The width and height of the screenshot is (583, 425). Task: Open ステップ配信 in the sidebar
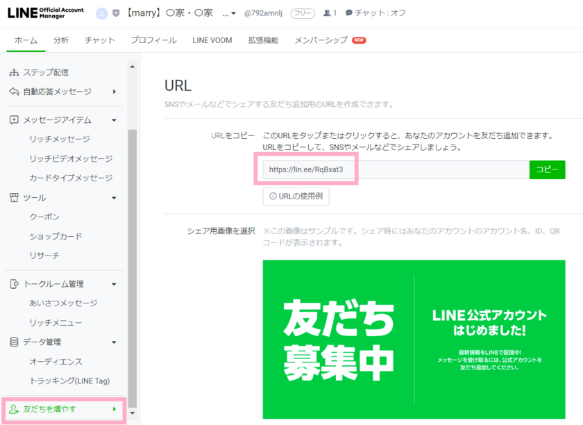pyautogui.click(x=46, y=72)
